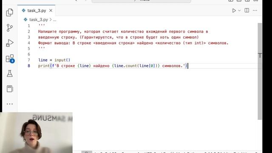This screenshot has width=272, height=153.
Task: Click the vertical scrollbar of the editor
Action: (260, 71)
